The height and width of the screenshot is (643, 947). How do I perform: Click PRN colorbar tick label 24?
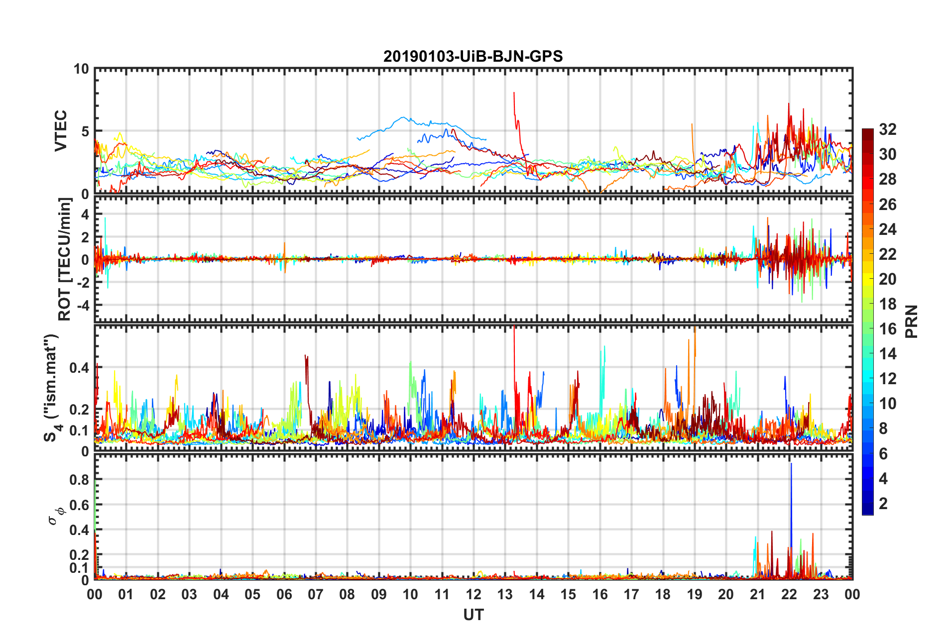coord(887,229)
